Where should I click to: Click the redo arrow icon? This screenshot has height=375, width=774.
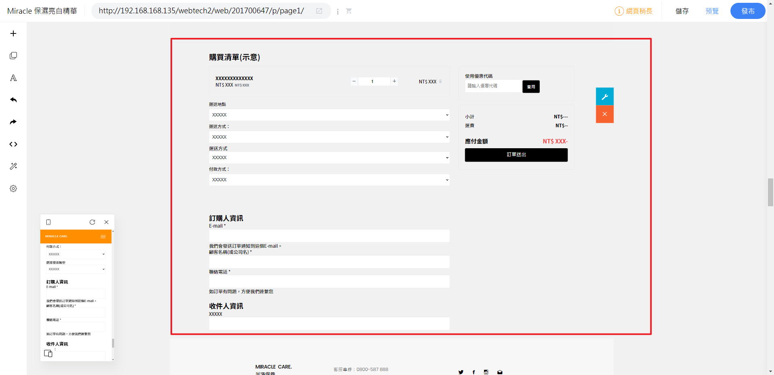tap(13, 122)
